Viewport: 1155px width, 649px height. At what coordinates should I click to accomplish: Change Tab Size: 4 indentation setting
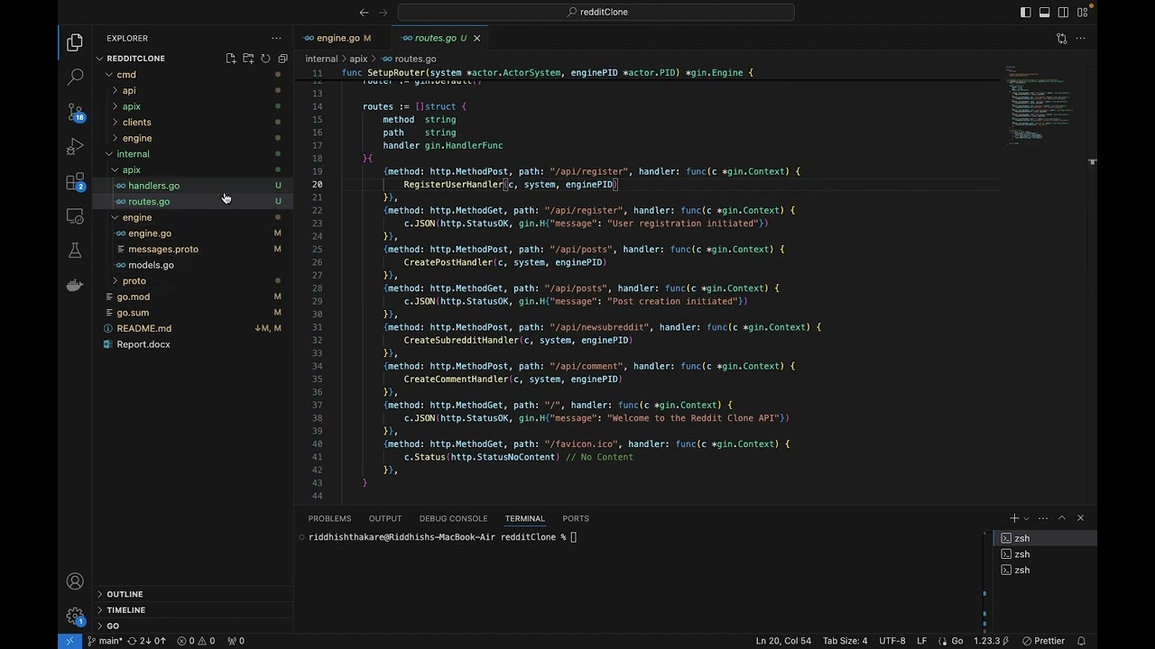845,641
